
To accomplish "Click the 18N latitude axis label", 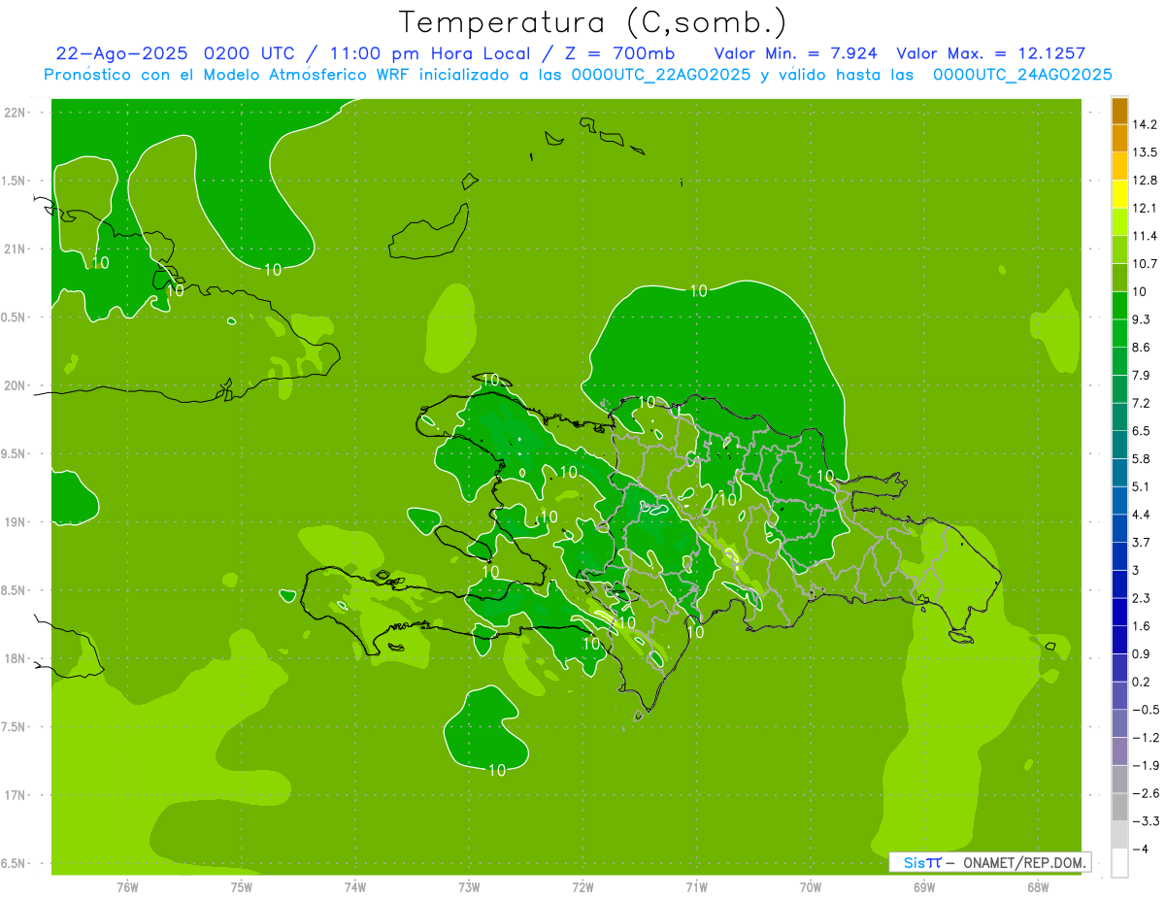I will click(15, 659).
